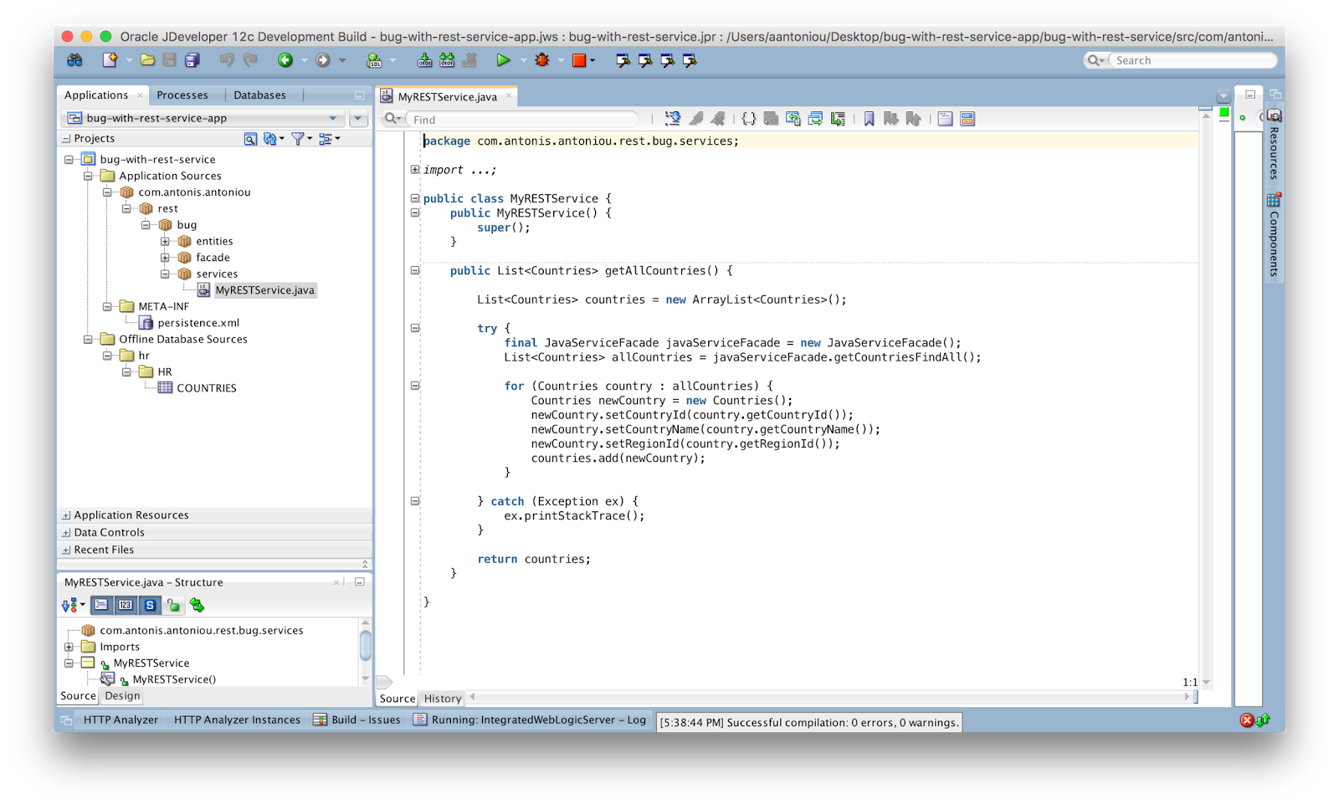
Task: Click the red error status icon at bottom right
Action: 1246,720
